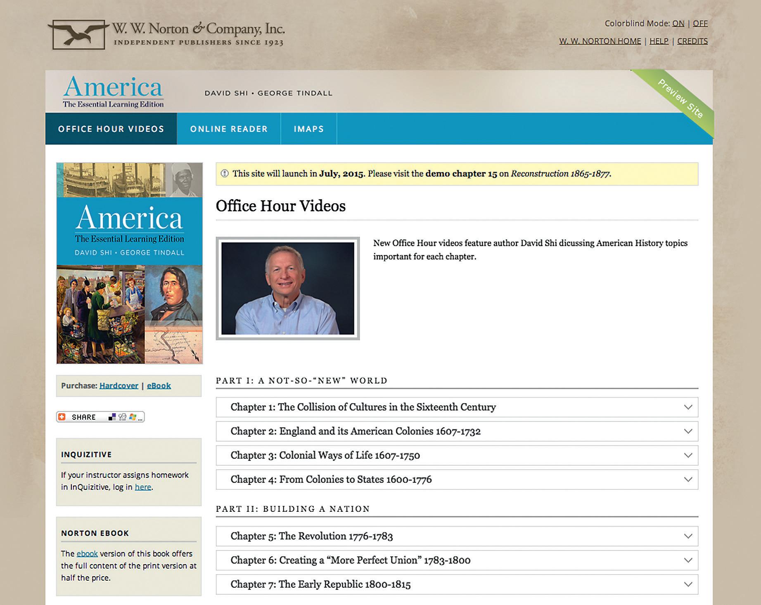Expand Chapter 2: England and its American Colonies
Viewport: 761px width, 605px height.
[x=457, y=431]
